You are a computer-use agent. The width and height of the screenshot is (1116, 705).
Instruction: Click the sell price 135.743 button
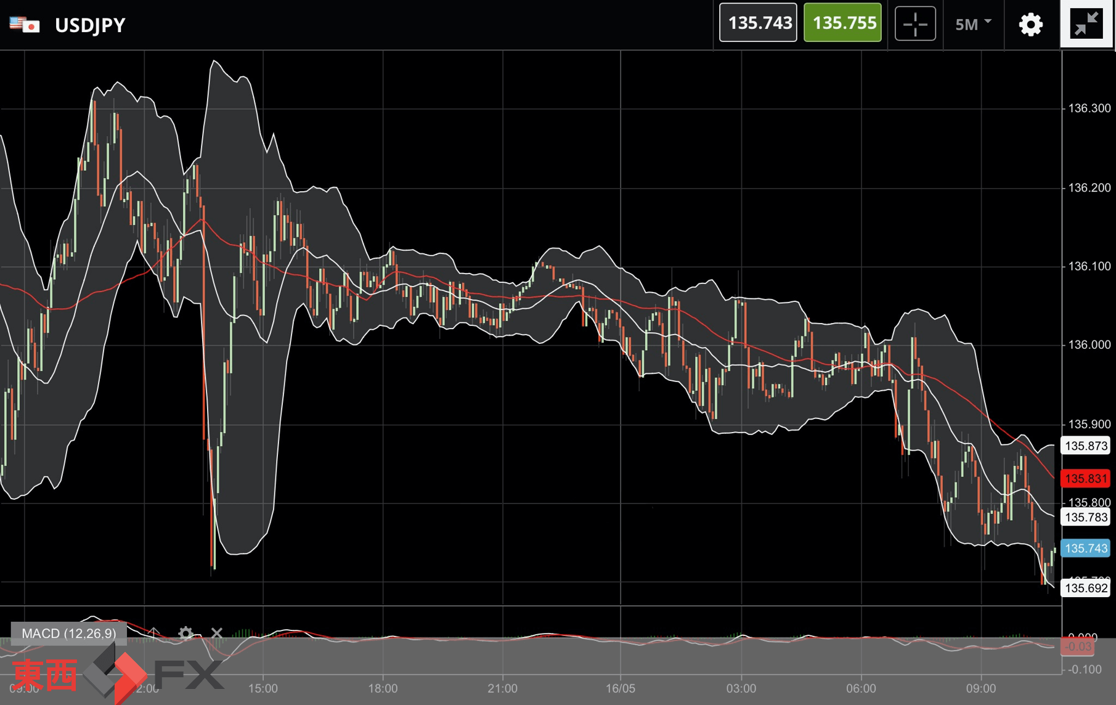[759, 23]
